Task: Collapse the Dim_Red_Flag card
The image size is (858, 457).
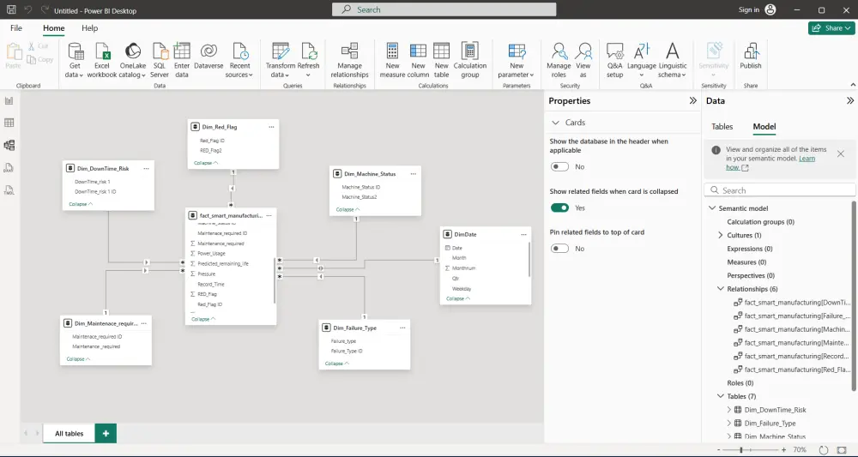Action: (206, 163)
